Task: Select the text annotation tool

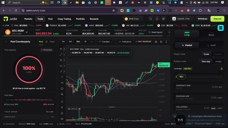Action: point(62,77)
